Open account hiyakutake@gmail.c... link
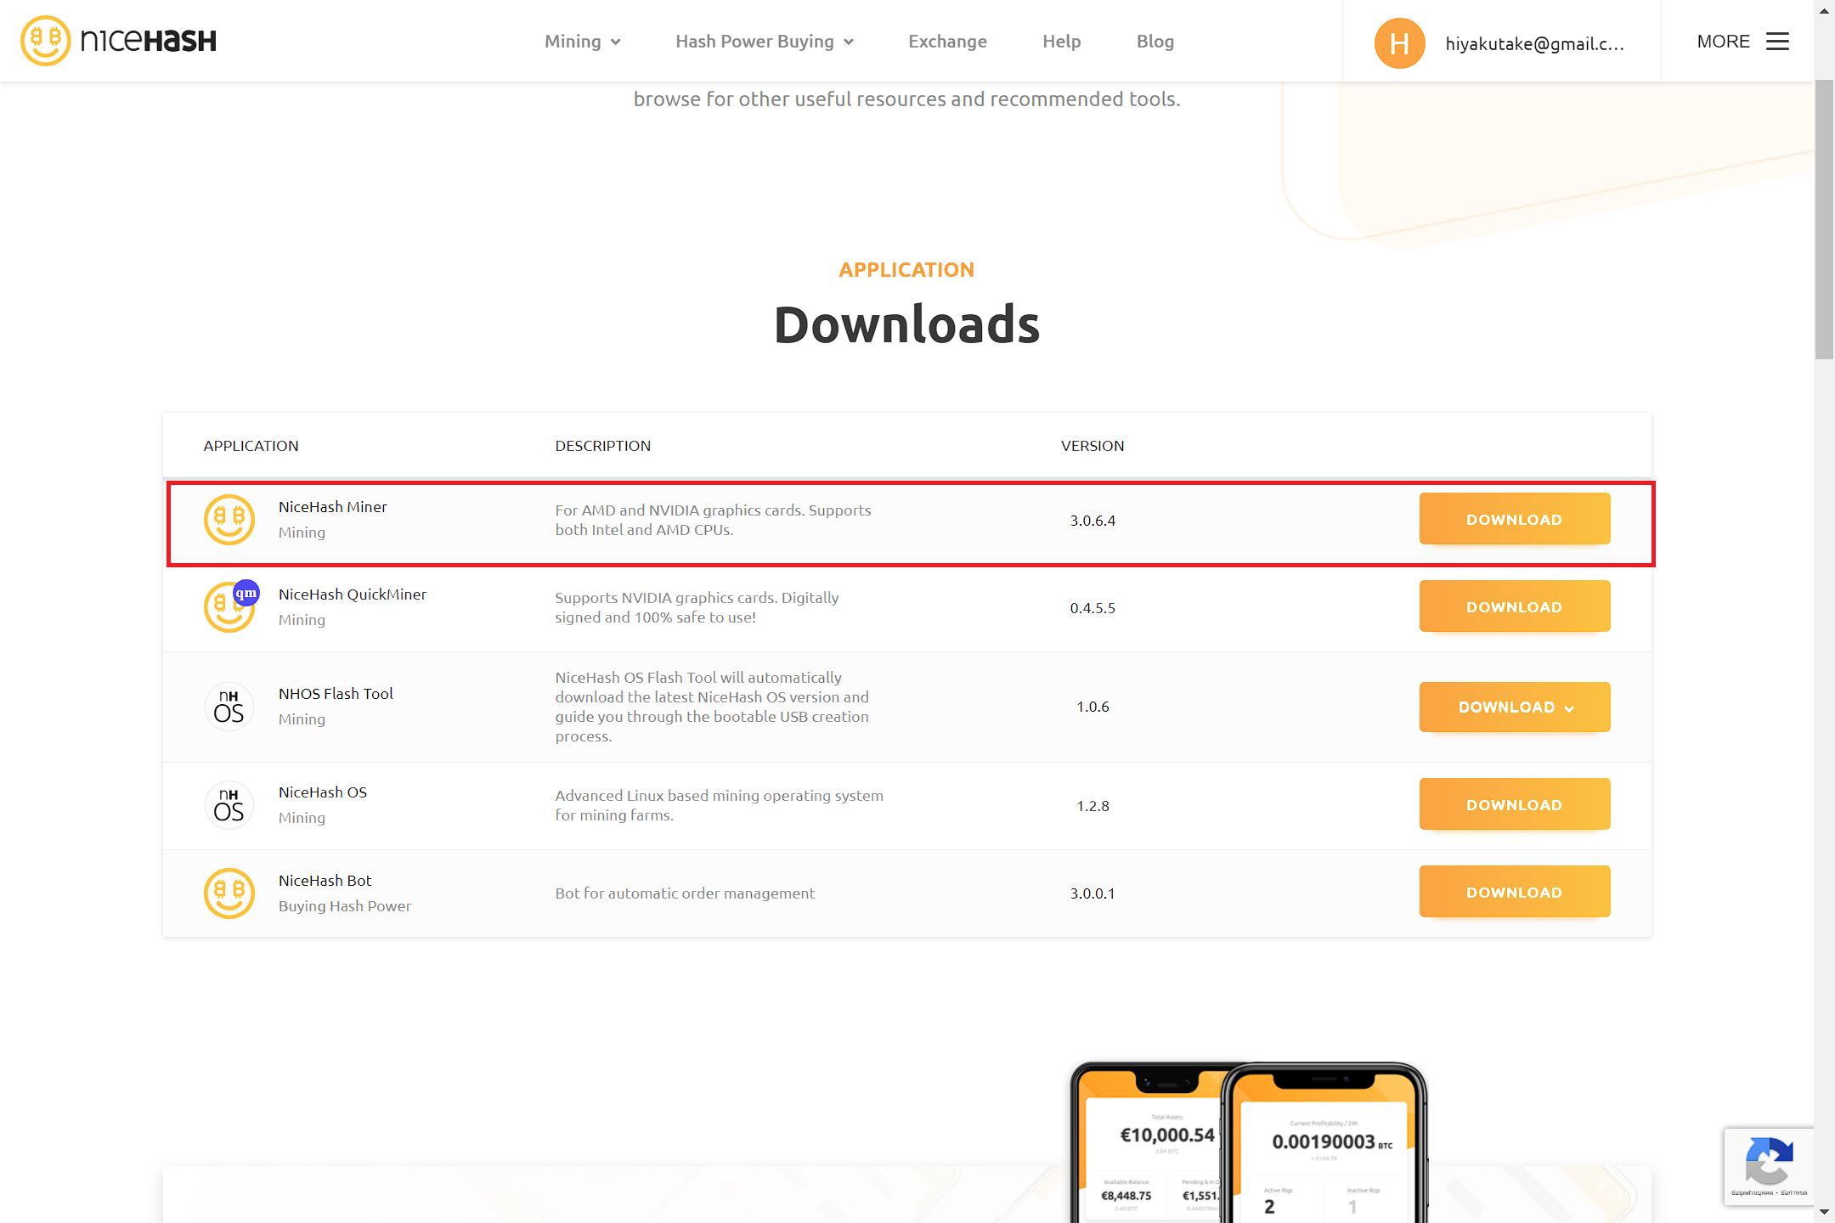 [1534, 43]
